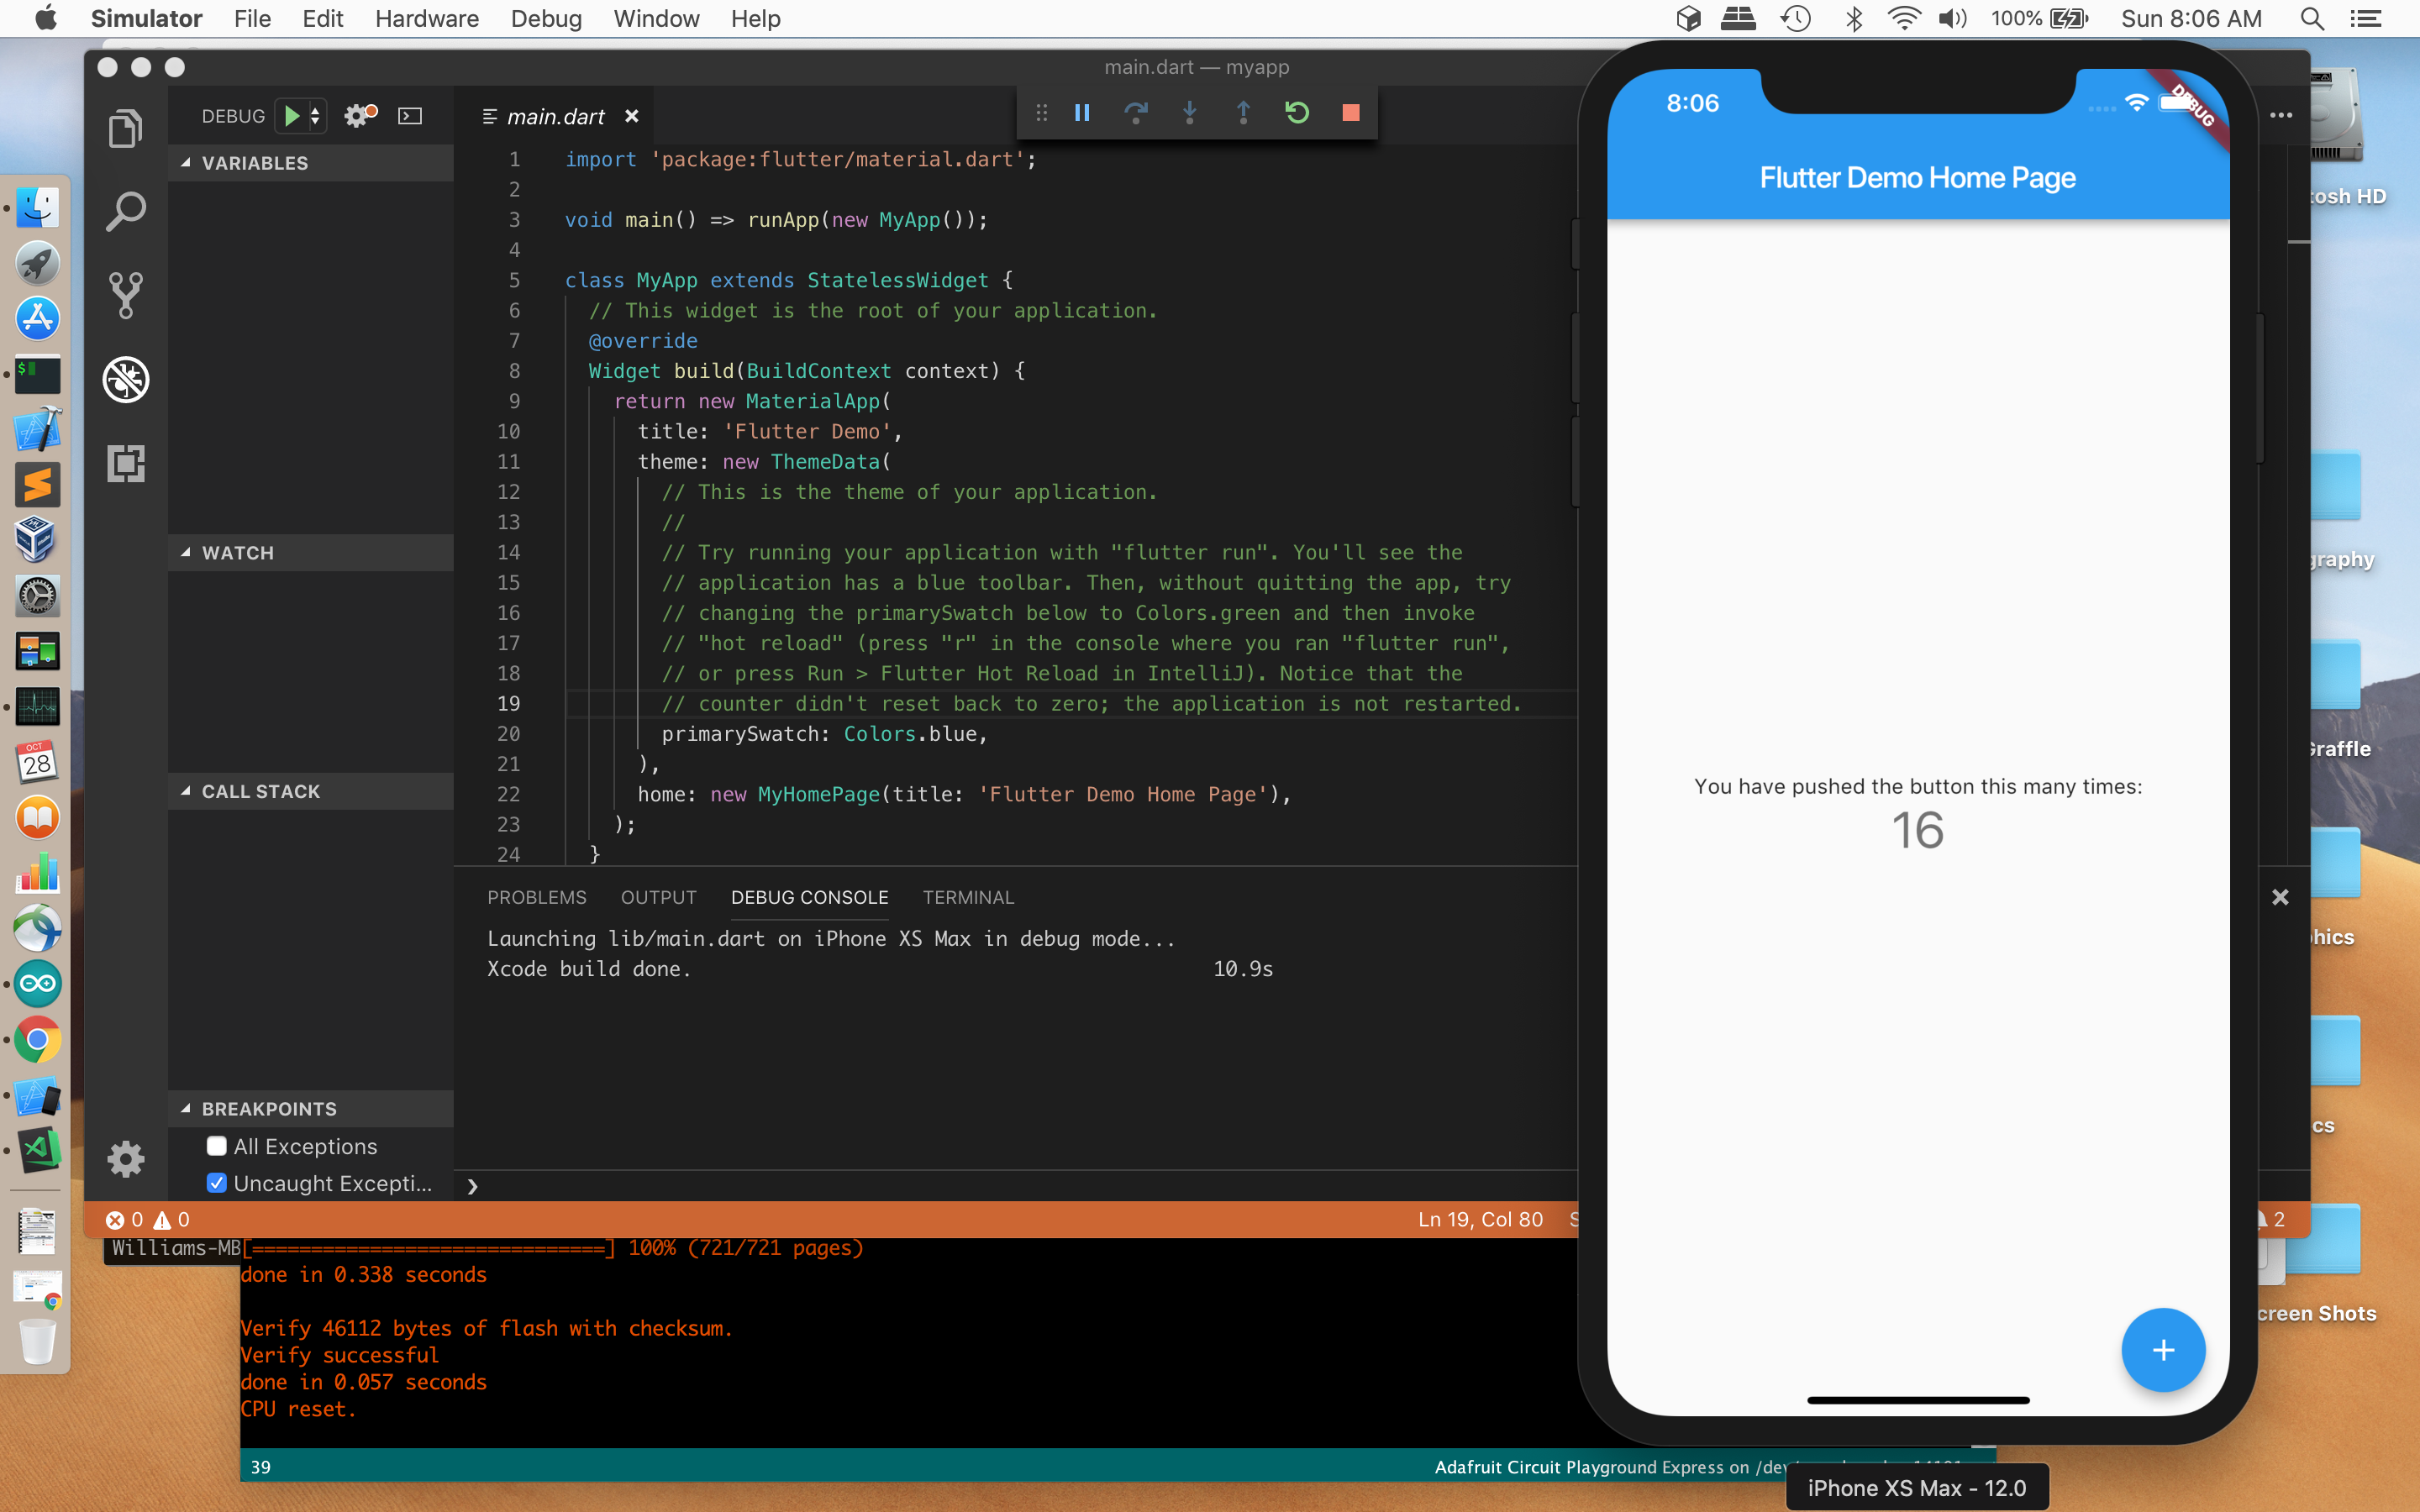Click the Step Over debug button
This screenshot has height=1512, width=2420.
[1135, 113]
